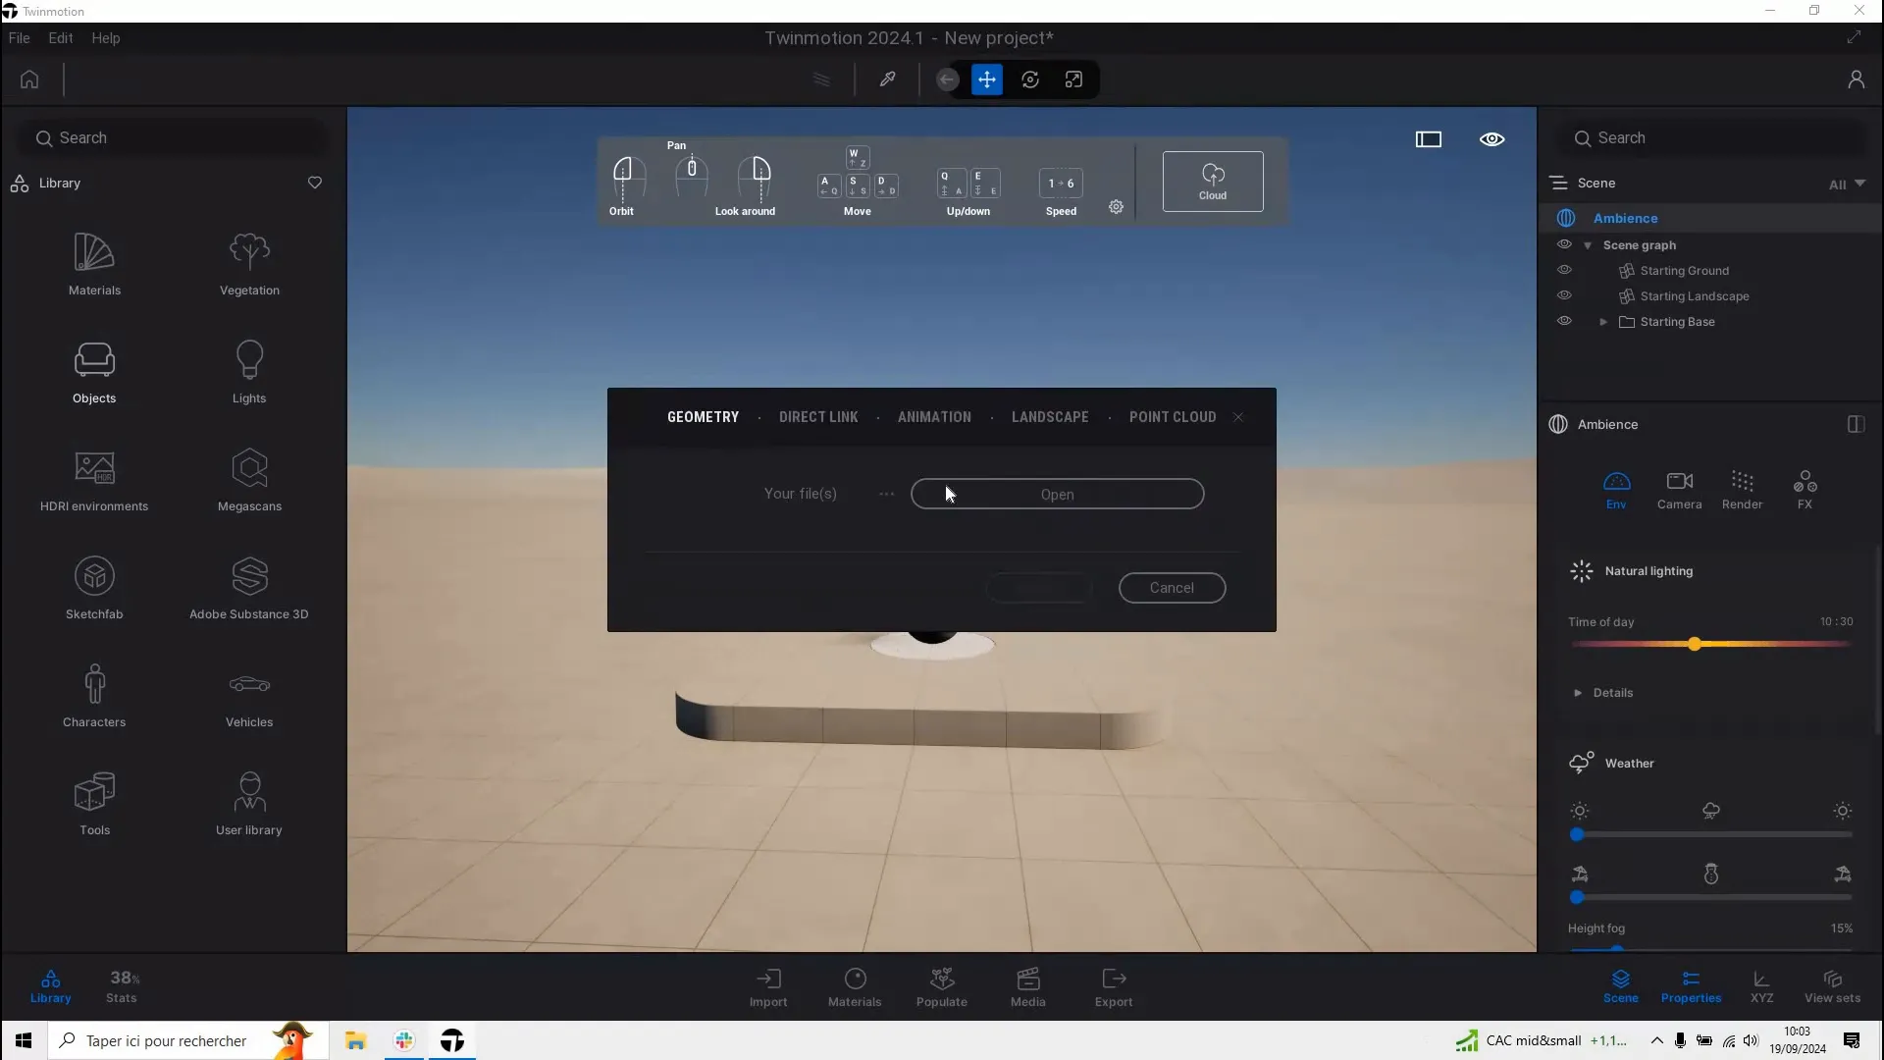Click the Cloud button in navigation panel

click(x=1213, y=182)
